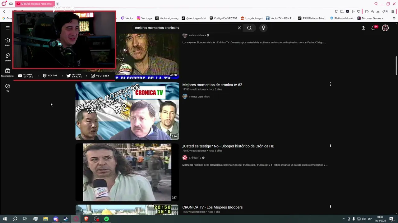Open title CRONICA TV - Los Mejores Bloopers
This screenshot has height=223, width=398.
click(x=212, y=207)
